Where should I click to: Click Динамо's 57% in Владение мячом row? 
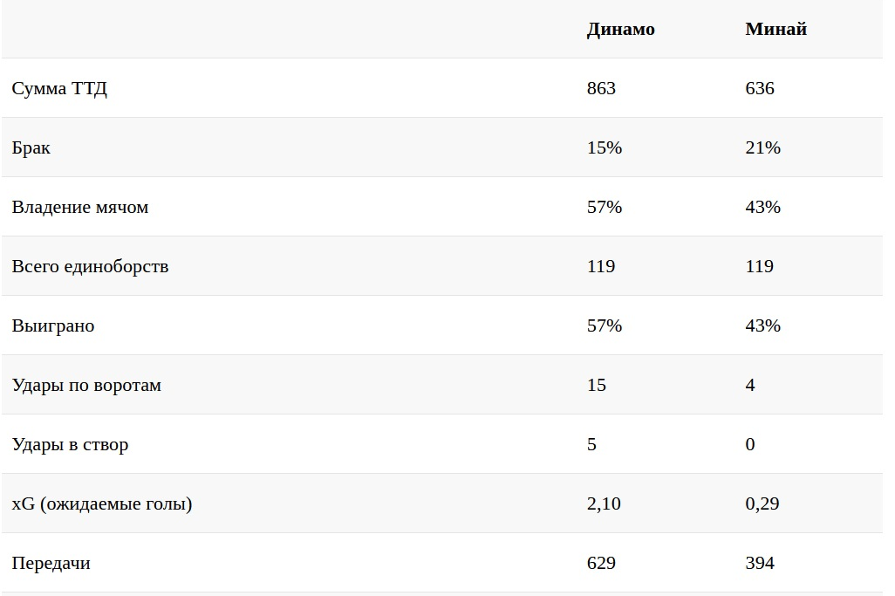(605, 207)
